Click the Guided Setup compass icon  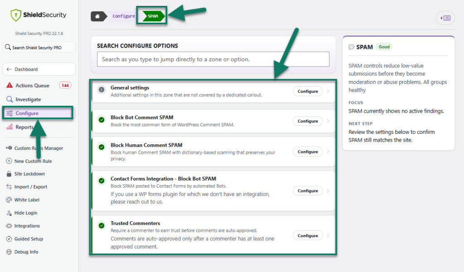[9, 239]
